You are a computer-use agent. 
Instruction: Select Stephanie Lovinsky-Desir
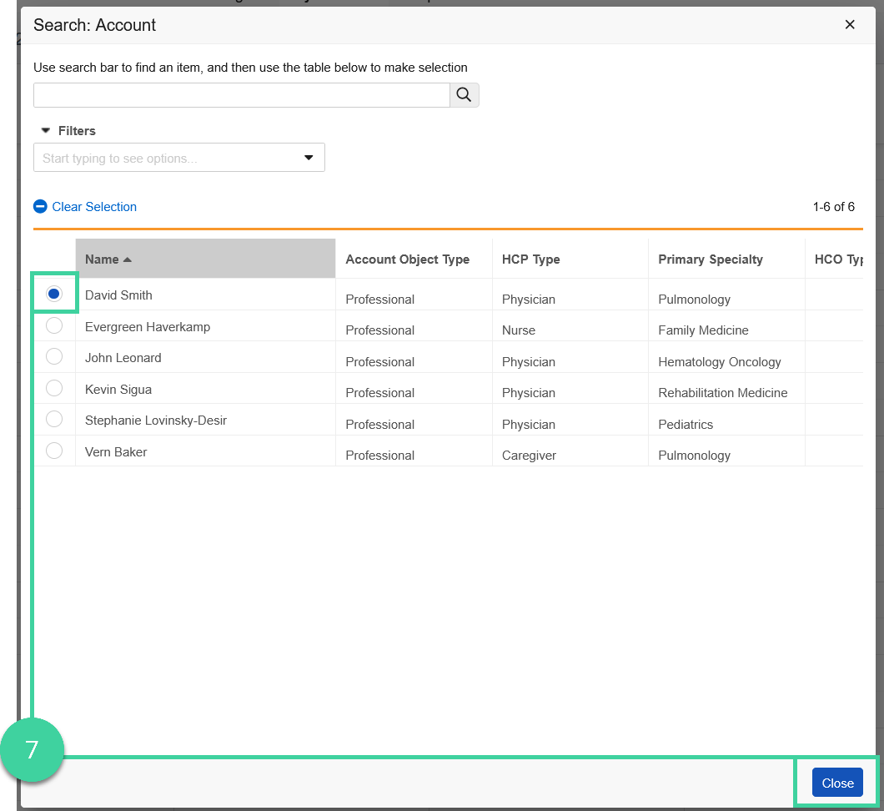click(x=53, y=419)
